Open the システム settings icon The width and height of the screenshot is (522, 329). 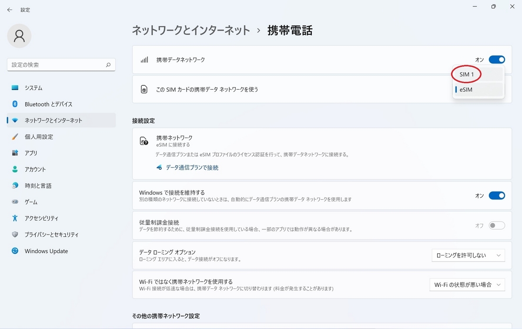15,88
